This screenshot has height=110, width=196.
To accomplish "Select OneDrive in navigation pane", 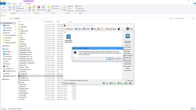I will (x=7, y=46).
